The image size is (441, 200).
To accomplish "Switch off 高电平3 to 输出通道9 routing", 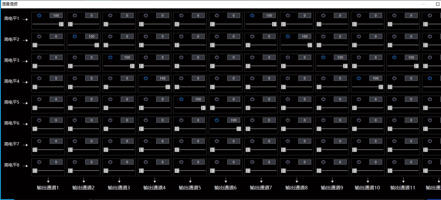I will coord(323,57).
